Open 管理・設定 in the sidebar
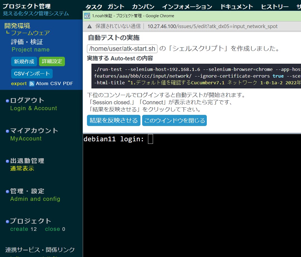The width and height of the screenshot is (301, 257). pyautogui.click(x=27, y=191)
